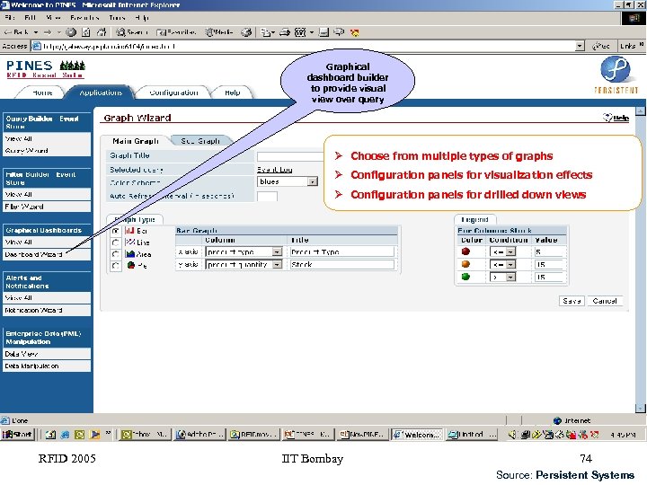Click the Start button on taskbar
The height and width of the screenshot is (485, 647).
(x=17, y=435)
